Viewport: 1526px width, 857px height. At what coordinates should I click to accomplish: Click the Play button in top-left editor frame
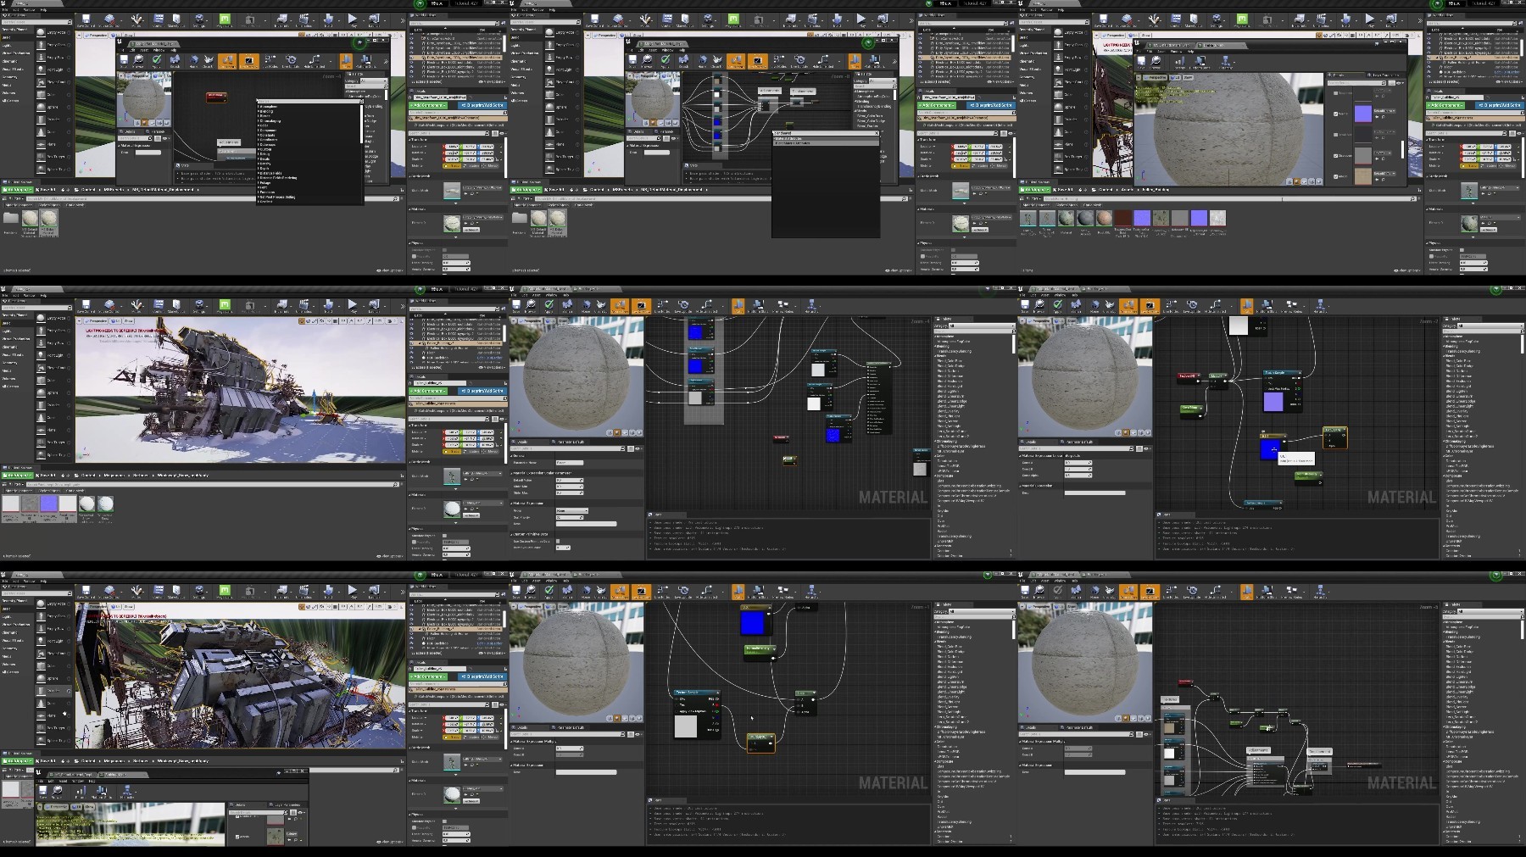[352, 18]
